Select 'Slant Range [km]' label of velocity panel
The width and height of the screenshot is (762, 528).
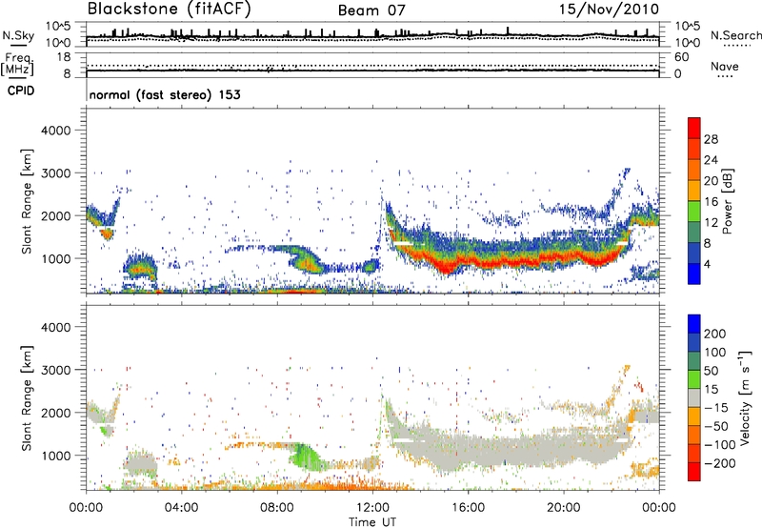point(27,398)
